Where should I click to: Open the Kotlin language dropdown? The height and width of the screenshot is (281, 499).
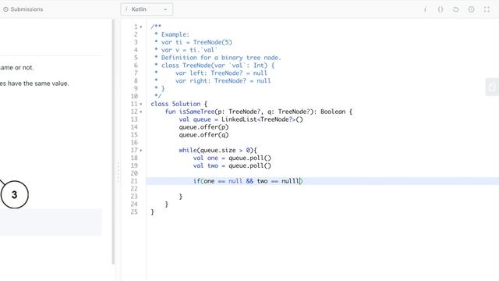[147, 9]
